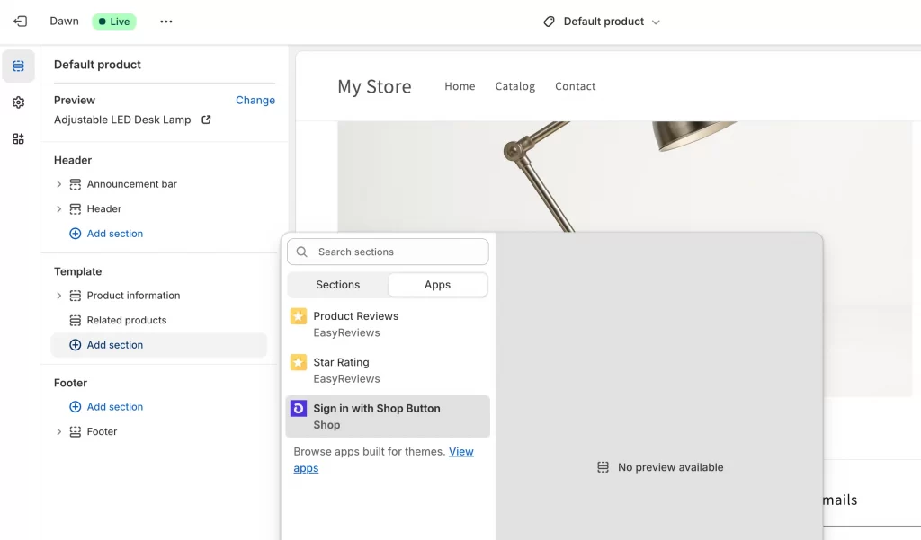Open Catalog in store navigation

click(x=515, y=86)
